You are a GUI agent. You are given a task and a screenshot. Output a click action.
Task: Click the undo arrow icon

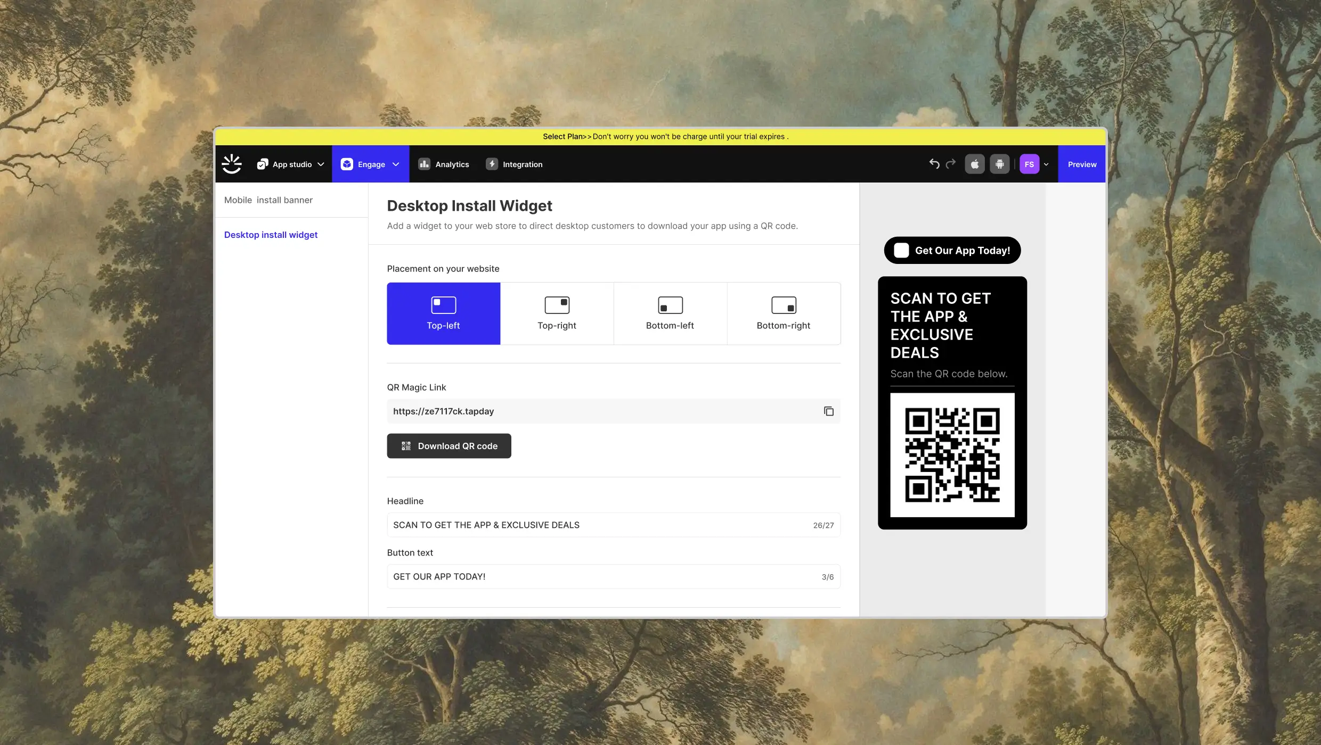[x=934, y=164]
